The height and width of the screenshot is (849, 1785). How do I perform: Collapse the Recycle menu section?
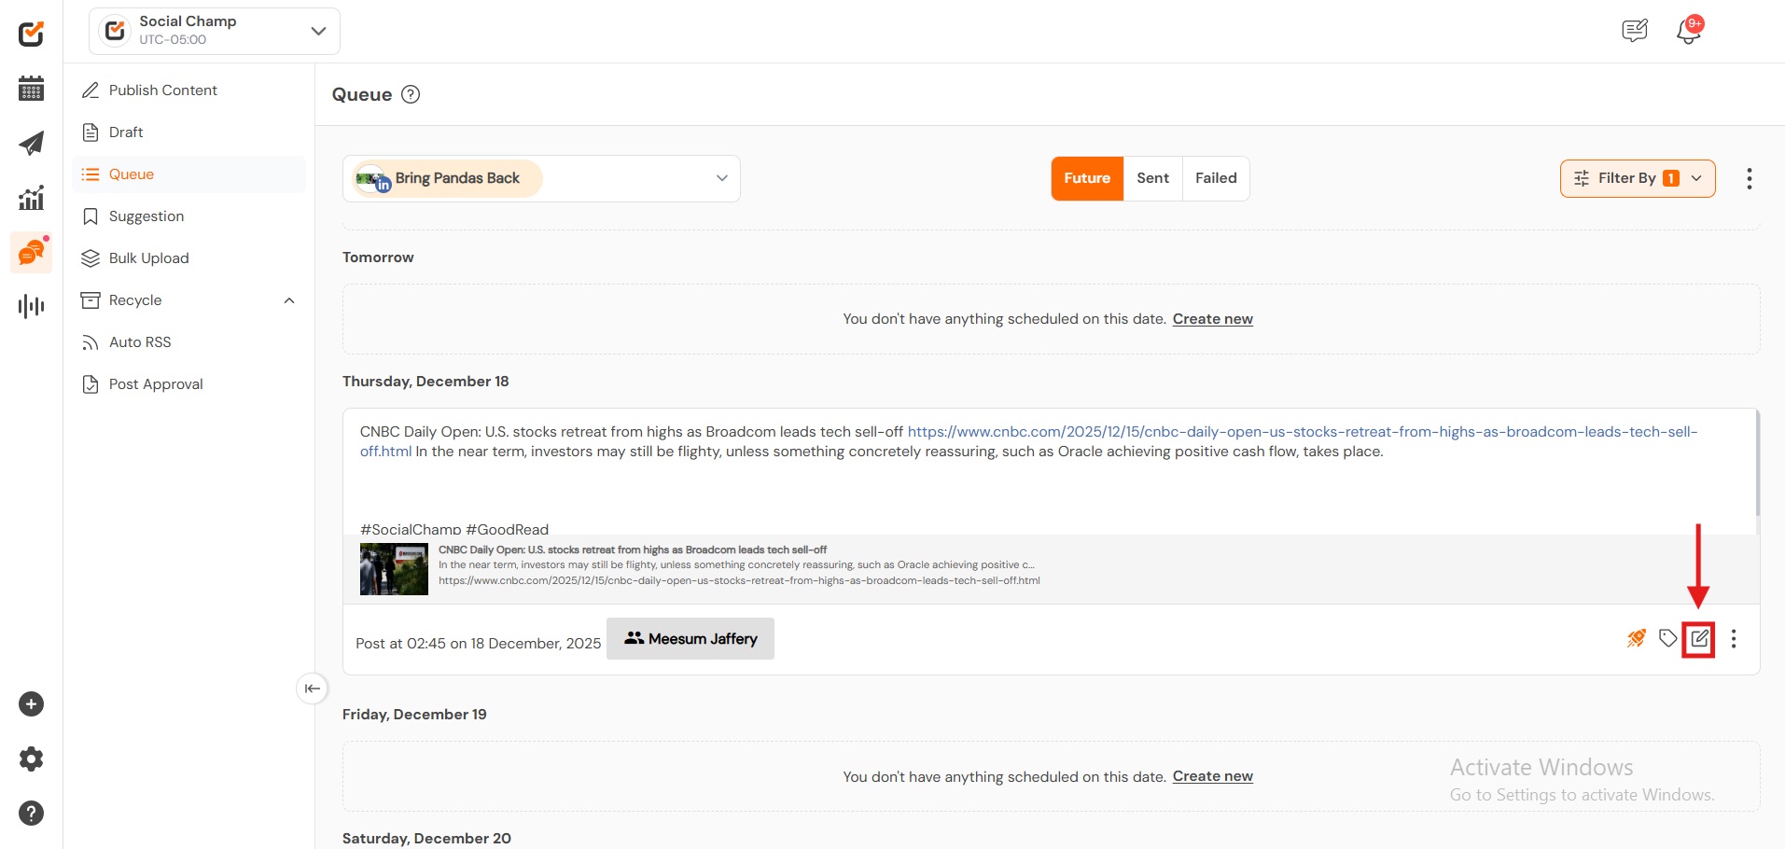pos(289,300)
